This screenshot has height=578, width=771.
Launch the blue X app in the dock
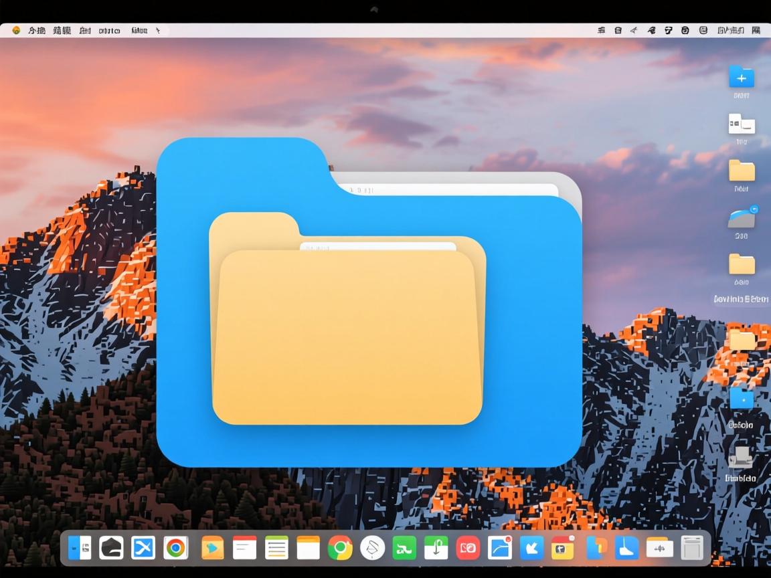pos(143,549)
